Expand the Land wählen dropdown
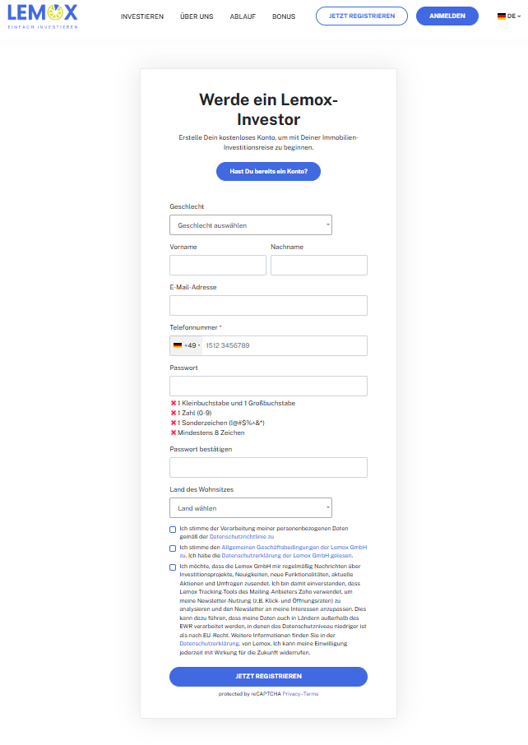The height and width of the screenshot is (745, 528). [x=251, y=508]
